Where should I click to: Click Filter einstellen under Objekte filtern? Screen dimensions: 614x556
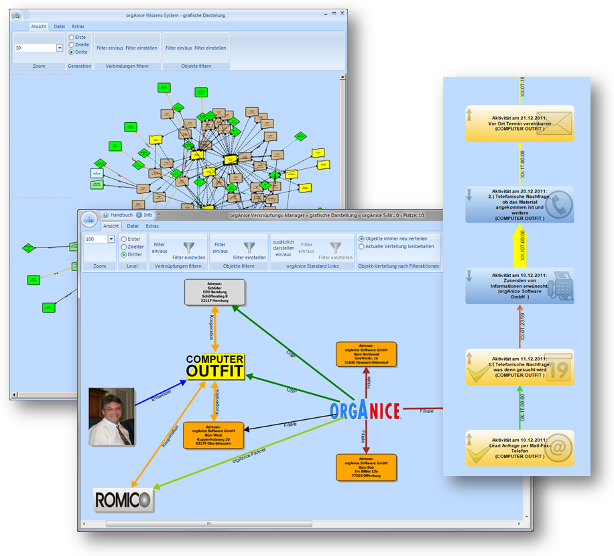coord(249,258)
